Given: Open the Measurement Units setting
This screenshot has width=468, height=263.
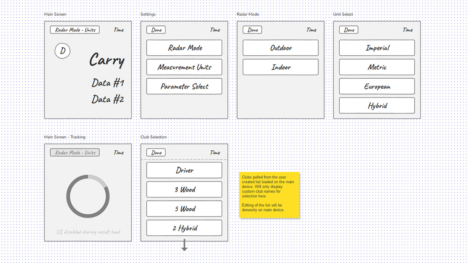Looking at the screenshot, I should click(184, 67).
